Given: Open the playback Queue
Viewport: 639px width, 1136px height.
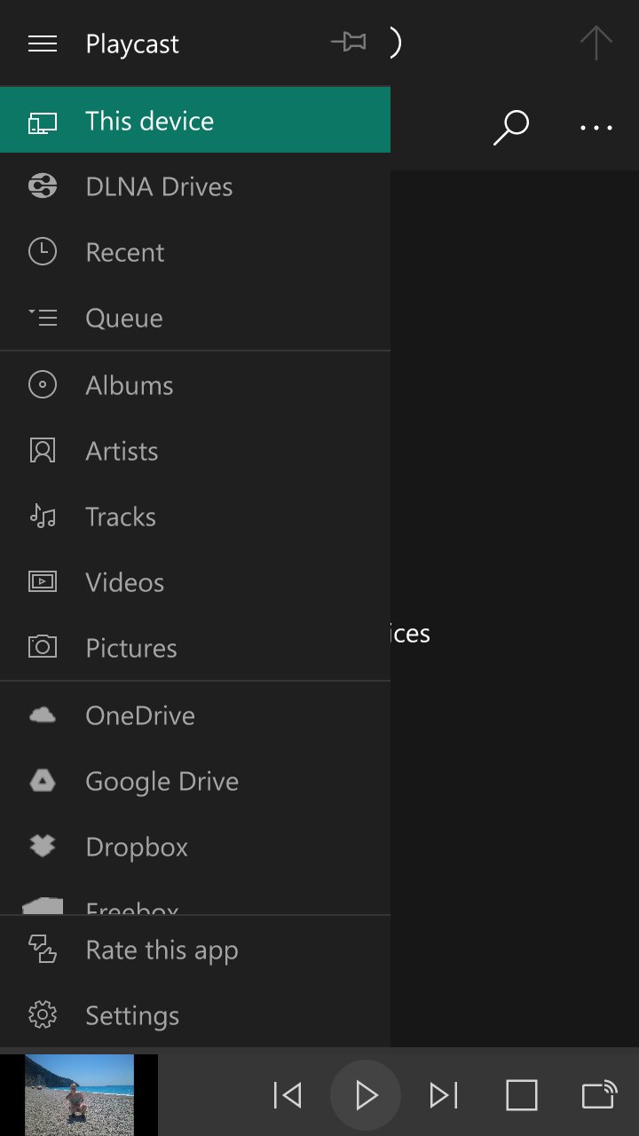Looking at the screenshot, I should coord(195,318).
